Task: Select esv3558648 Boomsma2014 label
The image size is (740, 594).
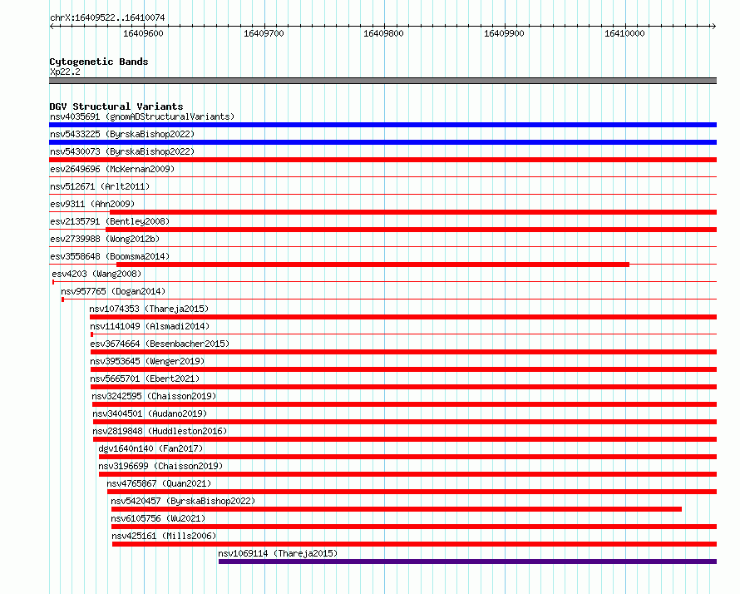Action: click(110, 256)
